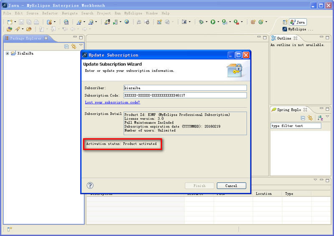334x236 pixels.
Task: Toggle Link with Editor in Spring Explorer
Action: point(310,118)
